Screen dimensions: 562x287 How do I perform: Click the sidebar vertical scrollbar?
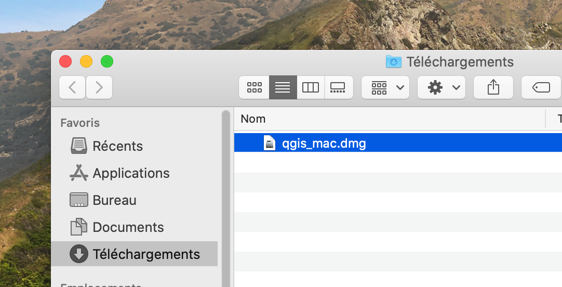(226, 198)
